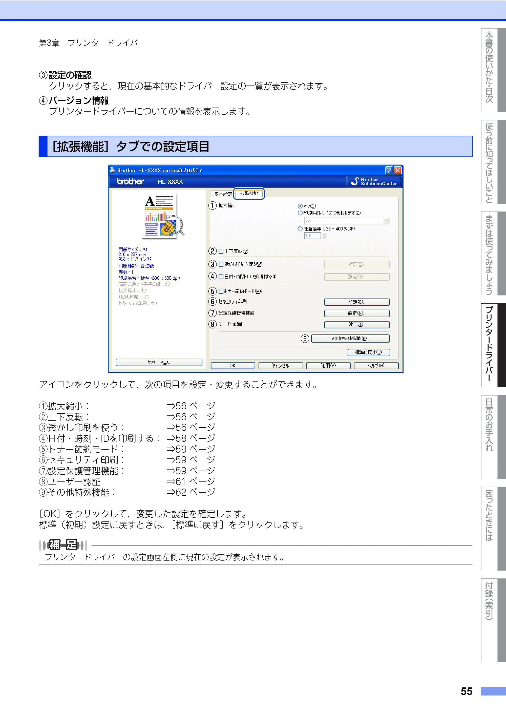The image size is (506, 715).
Task: Go to the プリンタードライバー side tab
Action: point(493,345)
